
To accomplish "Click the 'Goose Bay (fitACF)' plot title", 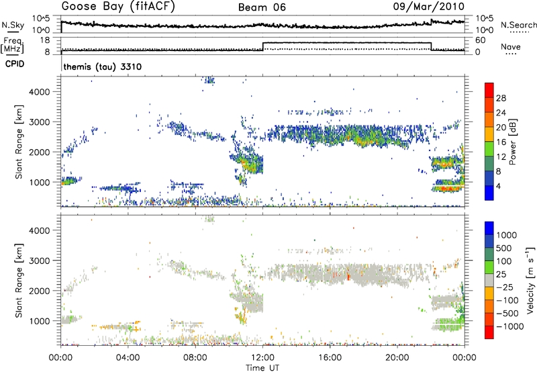I will coord(118,7).
